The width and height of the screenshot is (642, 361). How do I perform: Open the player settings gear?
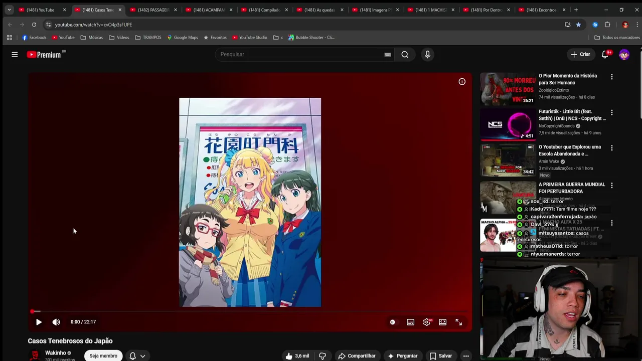pos(427,322)
